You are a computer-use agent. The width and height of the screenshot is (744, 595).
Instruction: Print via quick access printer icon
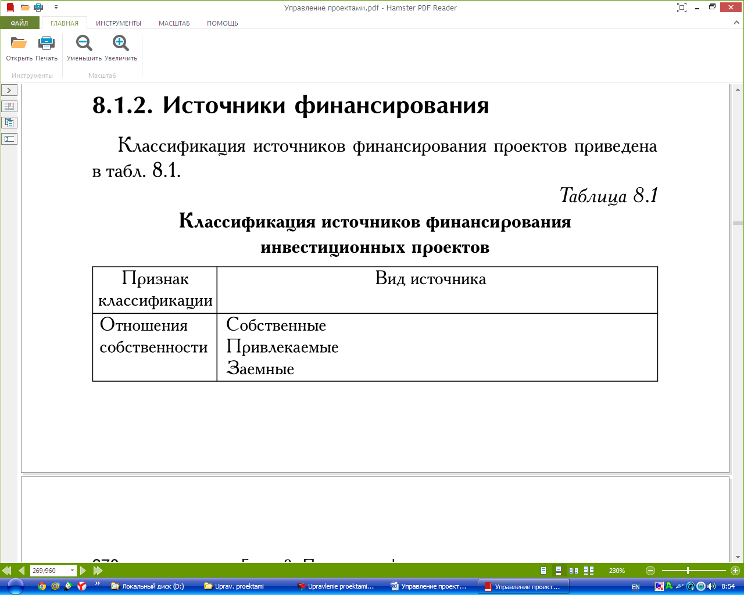(38, 8)
